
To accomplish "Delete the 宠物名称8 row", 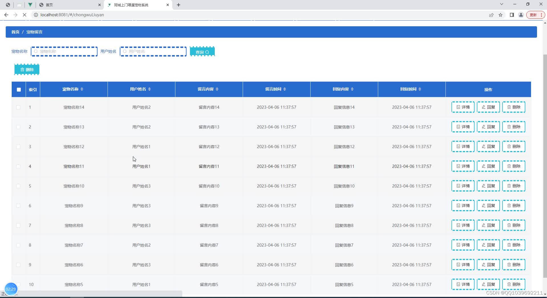I will pos(514,225).
